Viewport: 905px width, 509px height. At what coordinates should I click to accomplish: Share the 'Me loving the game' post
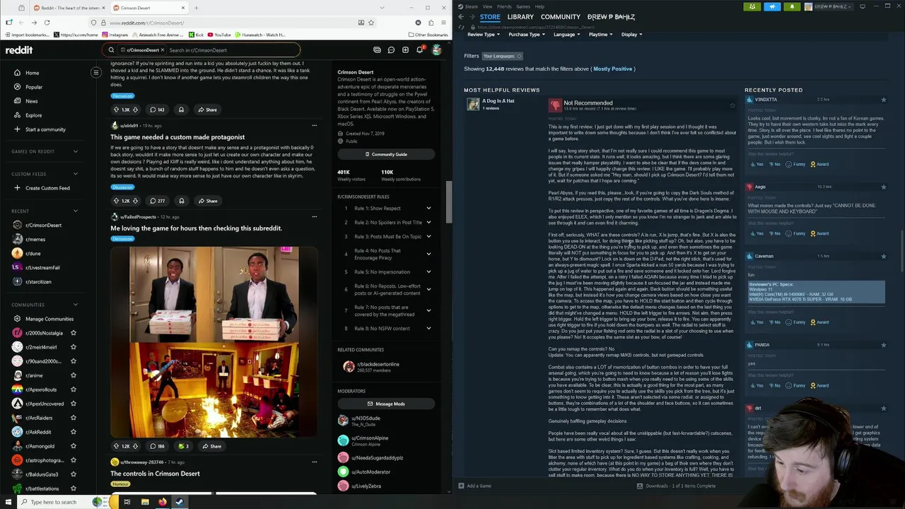211,446
